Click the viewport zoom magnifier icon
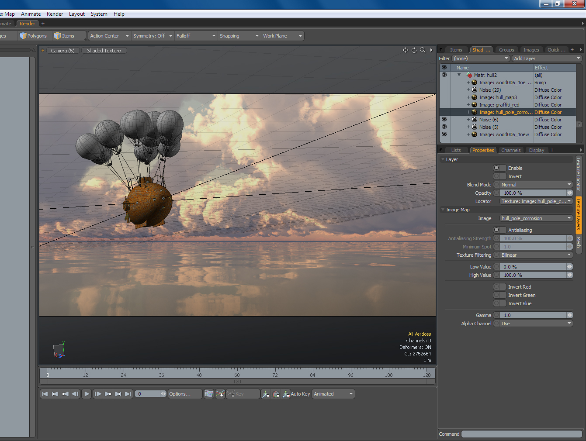The image size is (586, 441). tap(423, 50)
